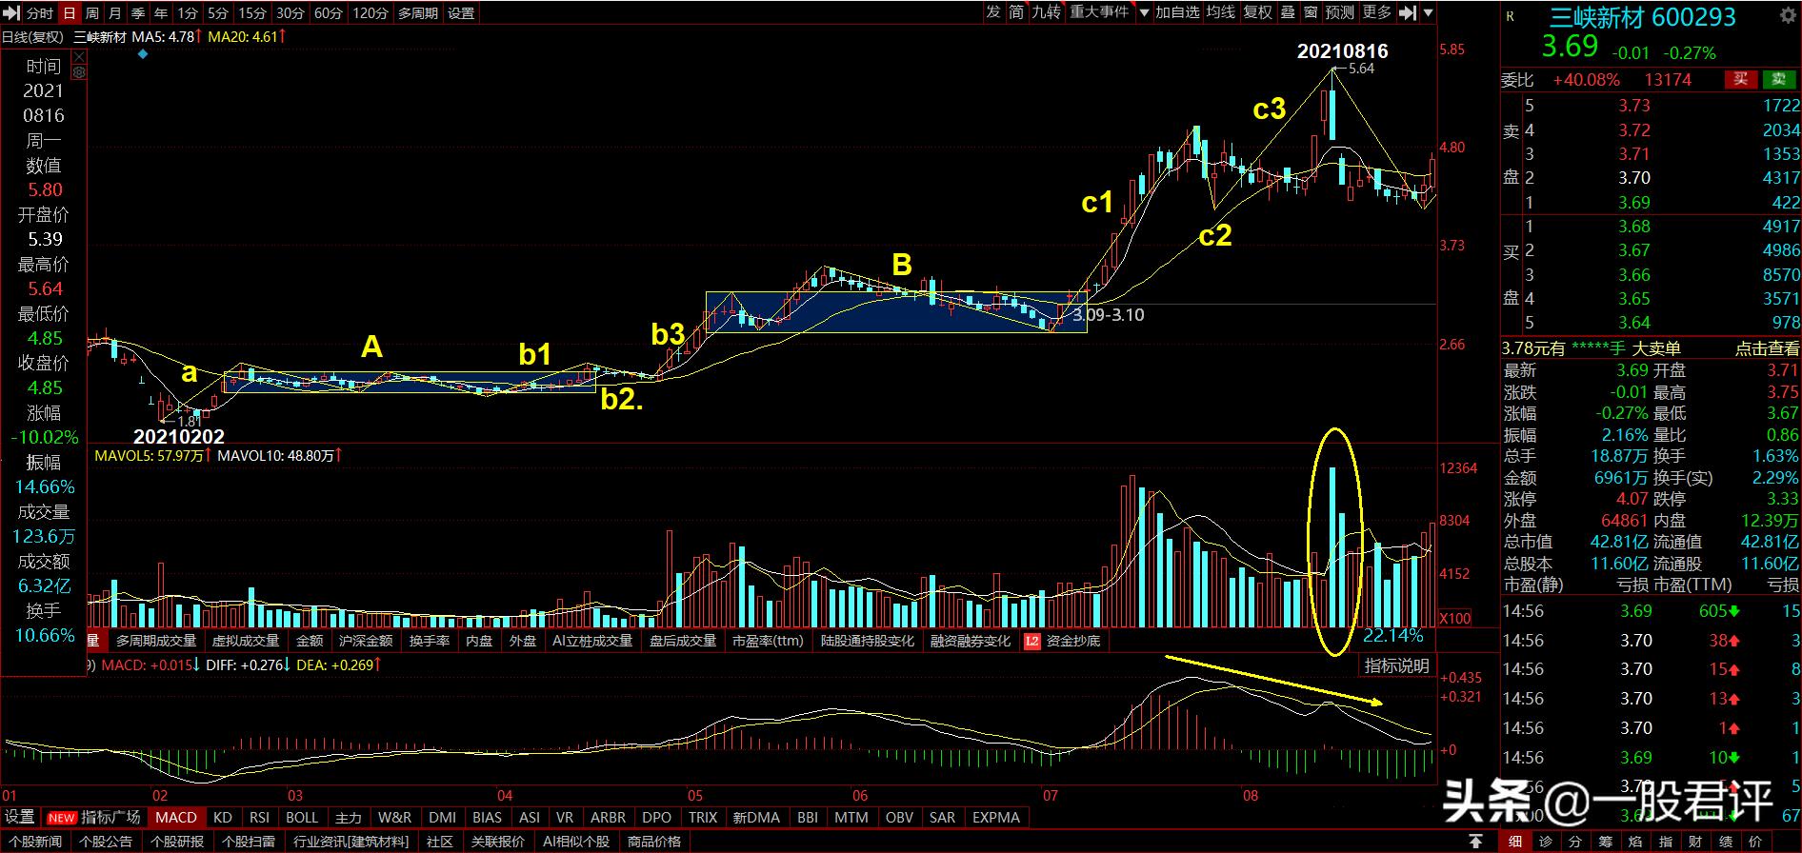
Task: Click the green 卖 sell button
Action: pyautogui.click(x=1778, y=80)
